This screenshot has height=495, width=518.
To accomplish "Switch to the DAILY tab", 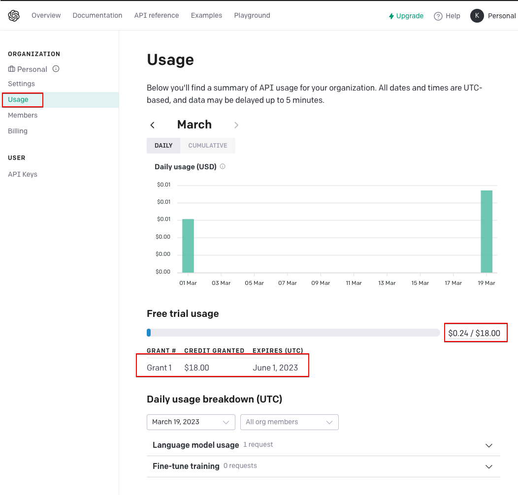I will pyautogui.click(x=163, y=146).
